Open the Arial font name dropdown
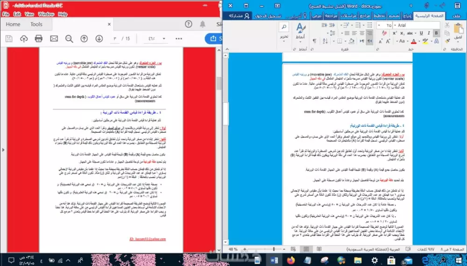The height and width of the screenshot is (266, 467). [x=395, y=25]
